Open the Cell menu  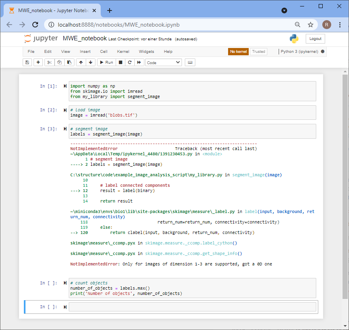[104, 52]
